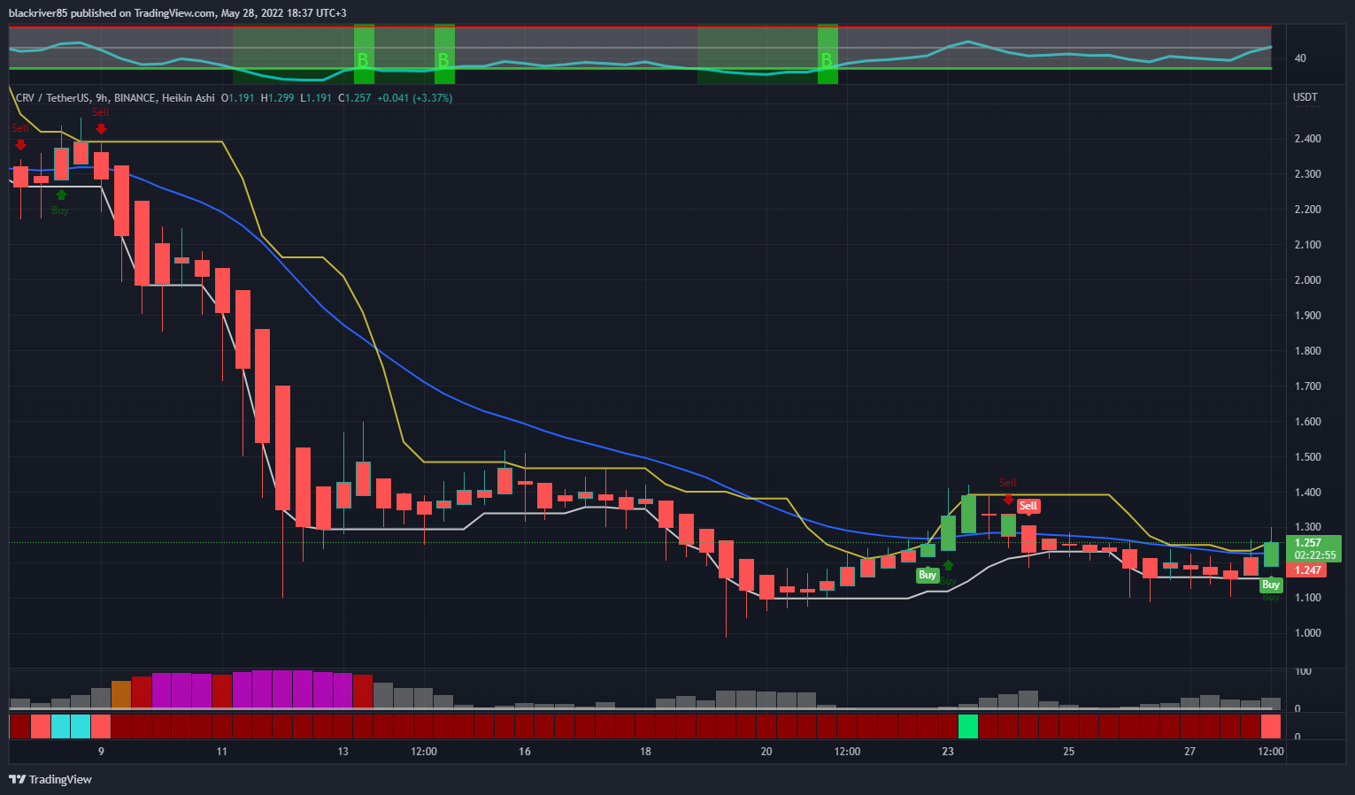Click the 40 level on the oscillator axis

click(1300, 58)
